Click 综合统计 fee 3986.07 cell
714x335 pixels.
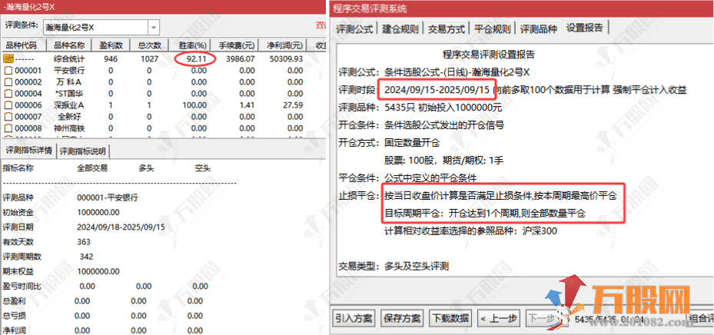click(x=240, y=58)
